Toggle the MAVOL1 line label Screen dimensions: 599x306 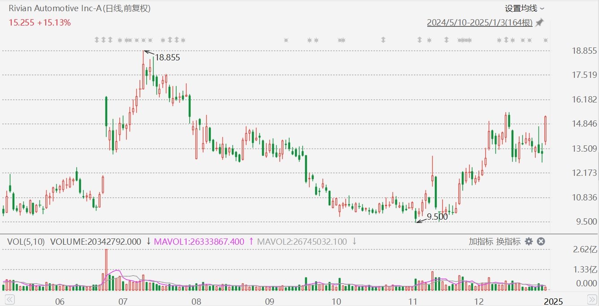(x=199, y=242)
